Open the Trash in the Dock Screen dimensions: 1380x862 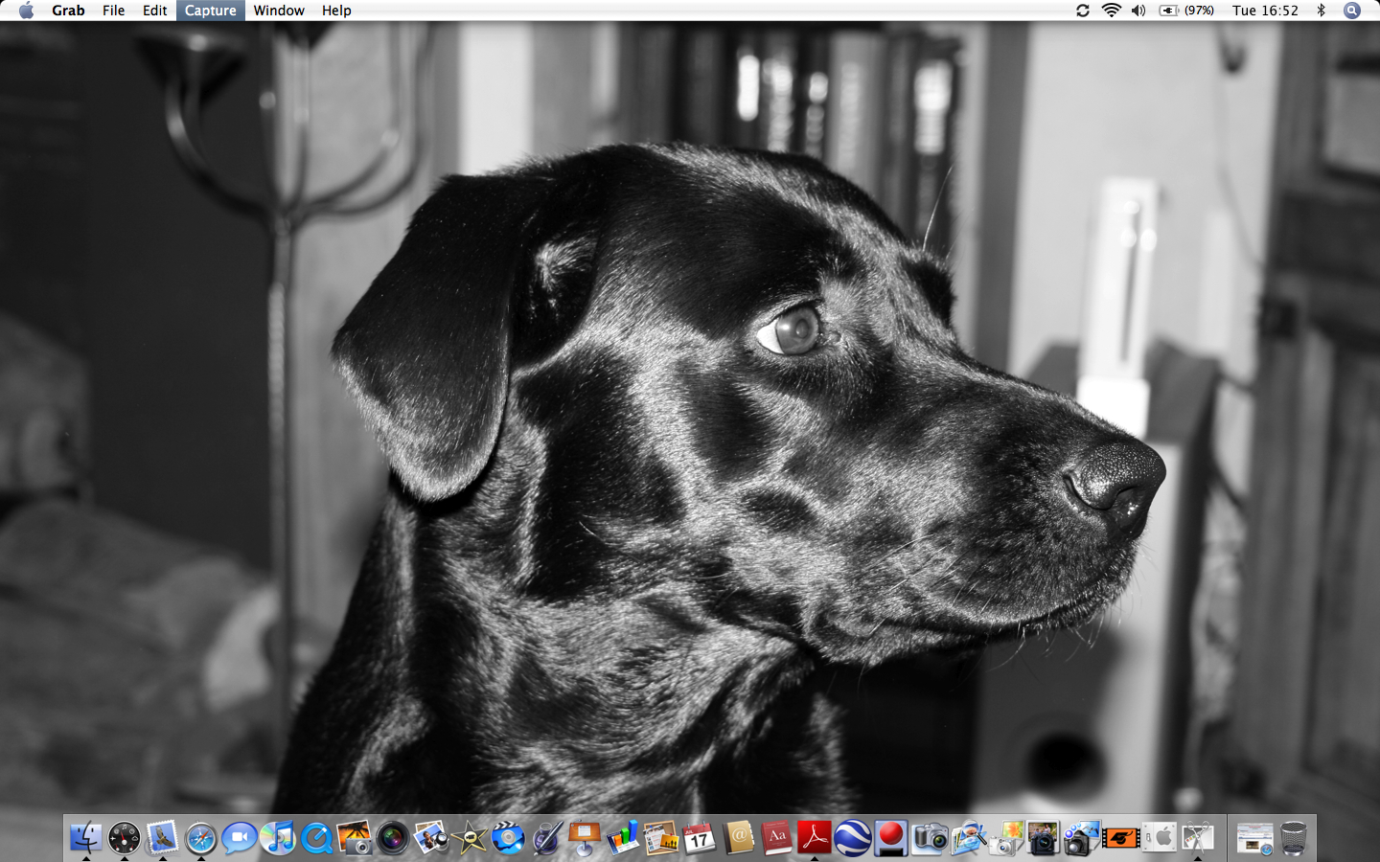point(1294,838)
